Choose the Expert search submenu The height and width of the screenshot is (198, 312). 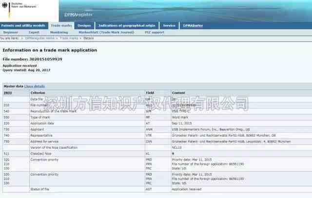(x=34, y=33)
